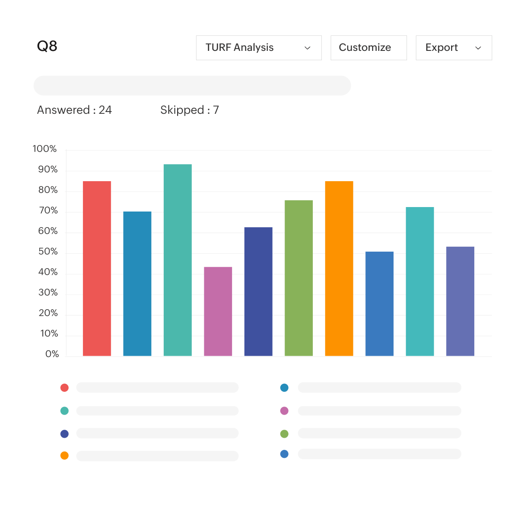Screen dimensions: 522x523
Task: Open the Export dropdown
Action: (x=453, y=48)
